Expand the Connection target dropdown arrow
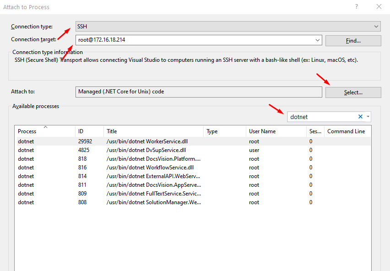The image size is (390, 271). point(318,40)
